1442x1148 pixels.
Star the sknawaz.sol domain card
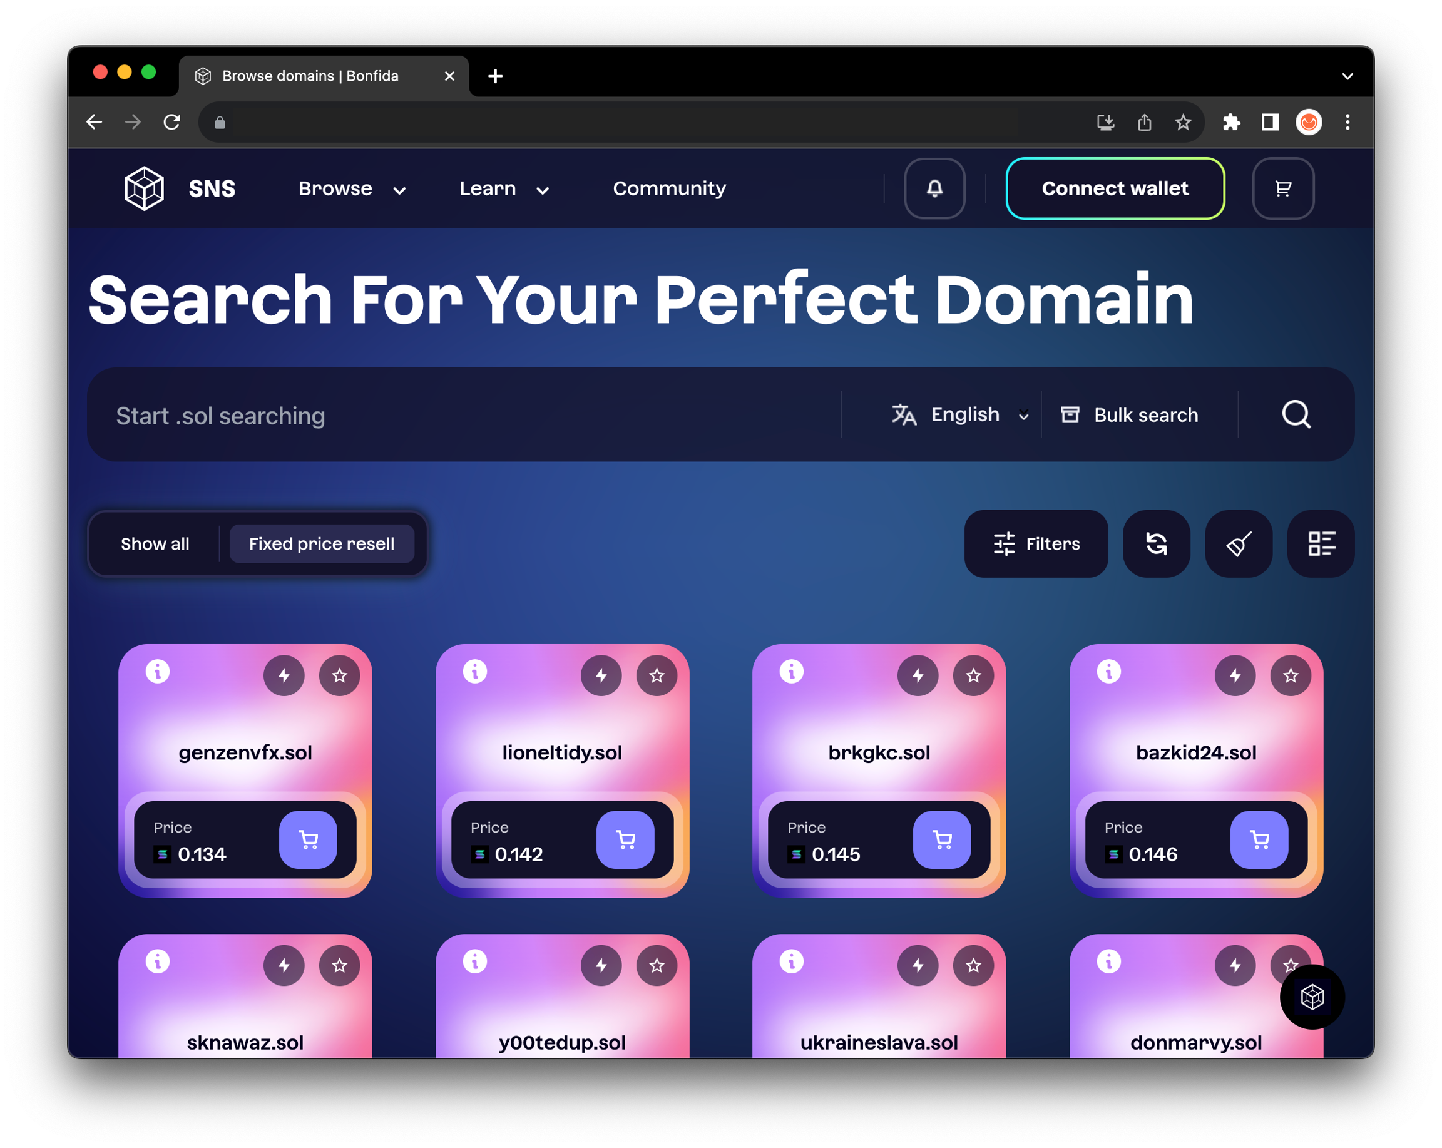[339, 965]
